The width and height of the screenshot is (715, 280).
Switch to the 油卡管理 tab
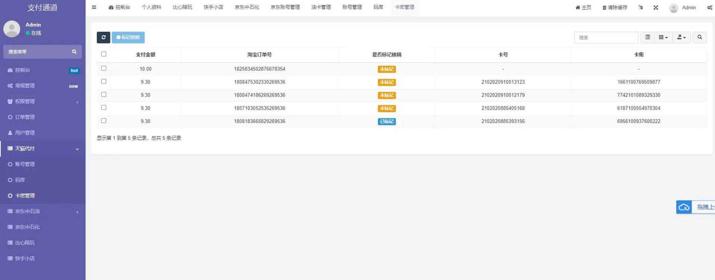321,7
